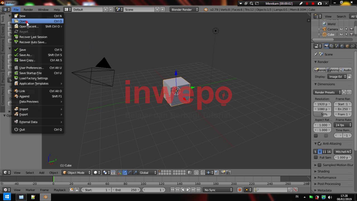Viewport: 357px width, 201px height.
Task: Choose Open... in the File menu
Action: pyautogui.click(x=23, y=21)
